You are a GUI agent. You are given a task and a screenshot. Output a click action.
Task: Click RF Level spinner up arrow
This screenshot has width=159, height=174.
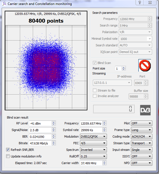click(54, 122)
